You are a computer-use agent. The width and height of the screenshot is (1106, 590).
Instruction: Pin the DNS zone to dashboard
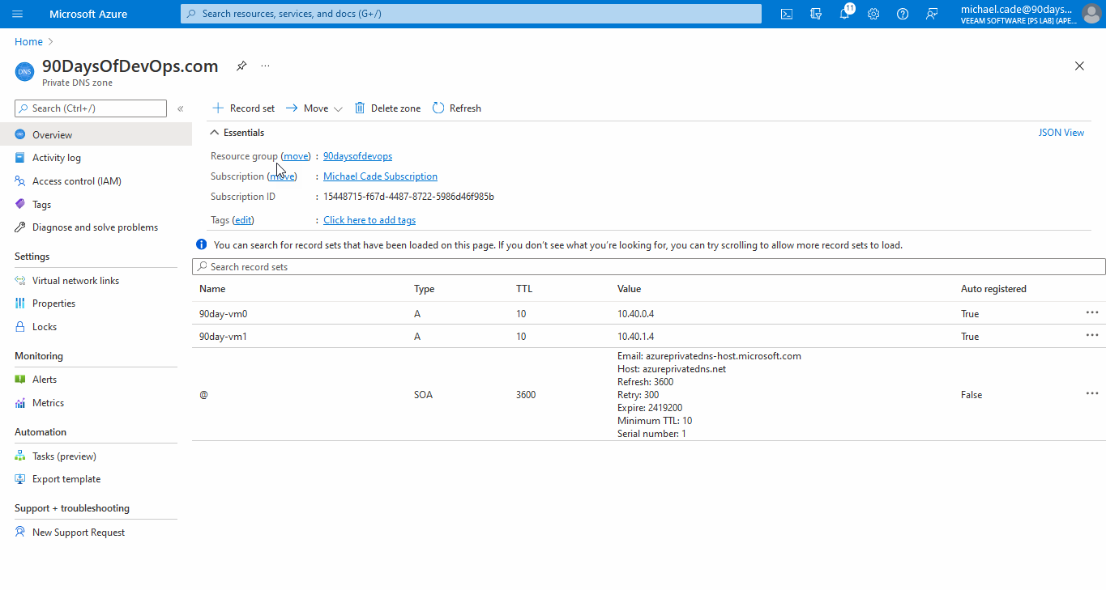pos(241,66)
